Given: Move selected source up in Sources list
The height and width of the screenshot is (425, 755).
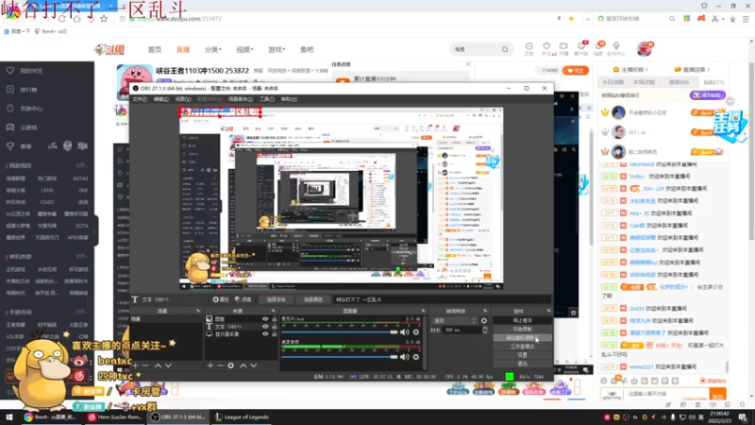Looking at the screenshot, I should 243,365.
